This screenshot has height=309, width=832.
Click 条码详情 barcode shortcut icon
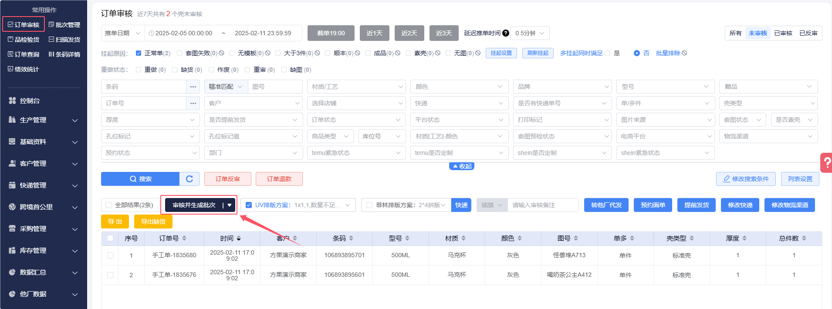click(x=51, y=54)
